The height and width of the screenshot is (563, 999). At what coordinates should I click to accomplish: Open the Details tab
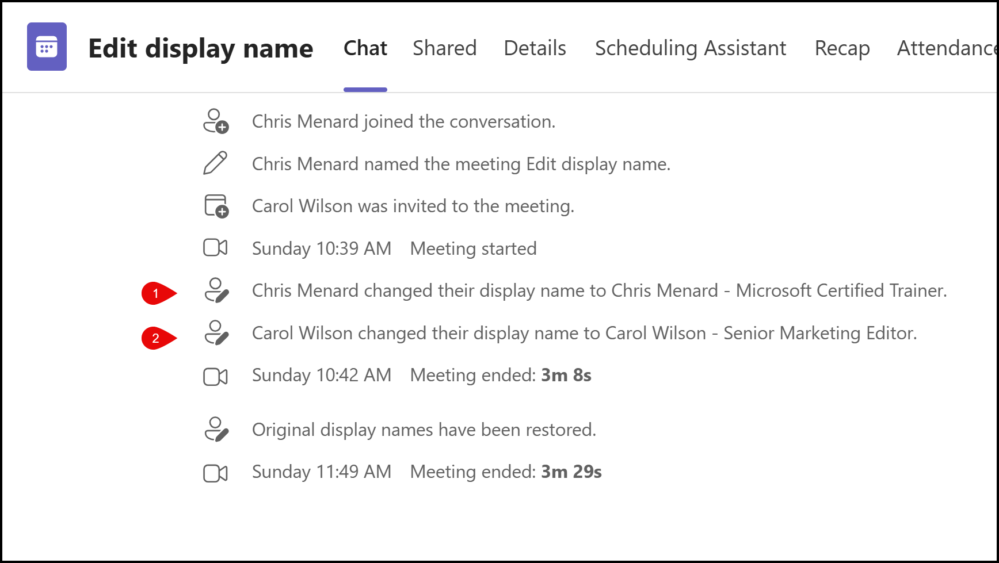pos(534,48)
